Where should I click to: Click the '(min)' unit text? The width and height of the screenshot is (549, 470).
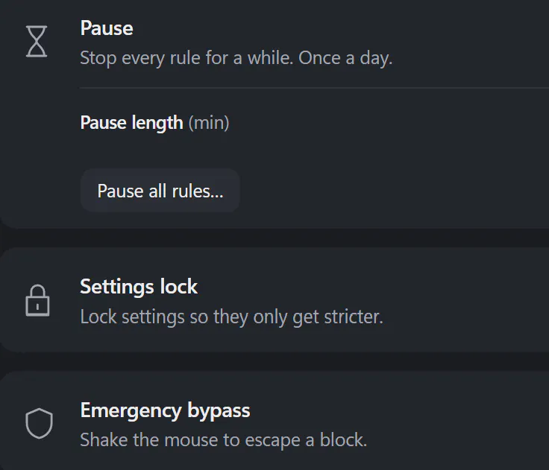coord(209,123)
